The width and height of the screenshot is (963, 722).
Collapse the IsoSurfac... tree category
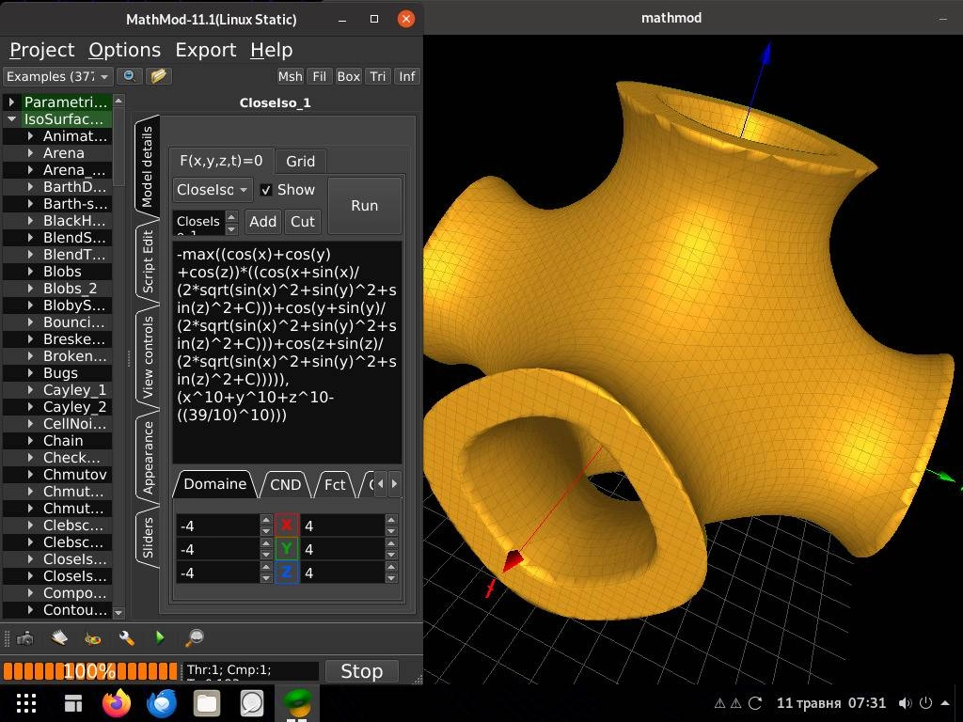coord(11,118)
